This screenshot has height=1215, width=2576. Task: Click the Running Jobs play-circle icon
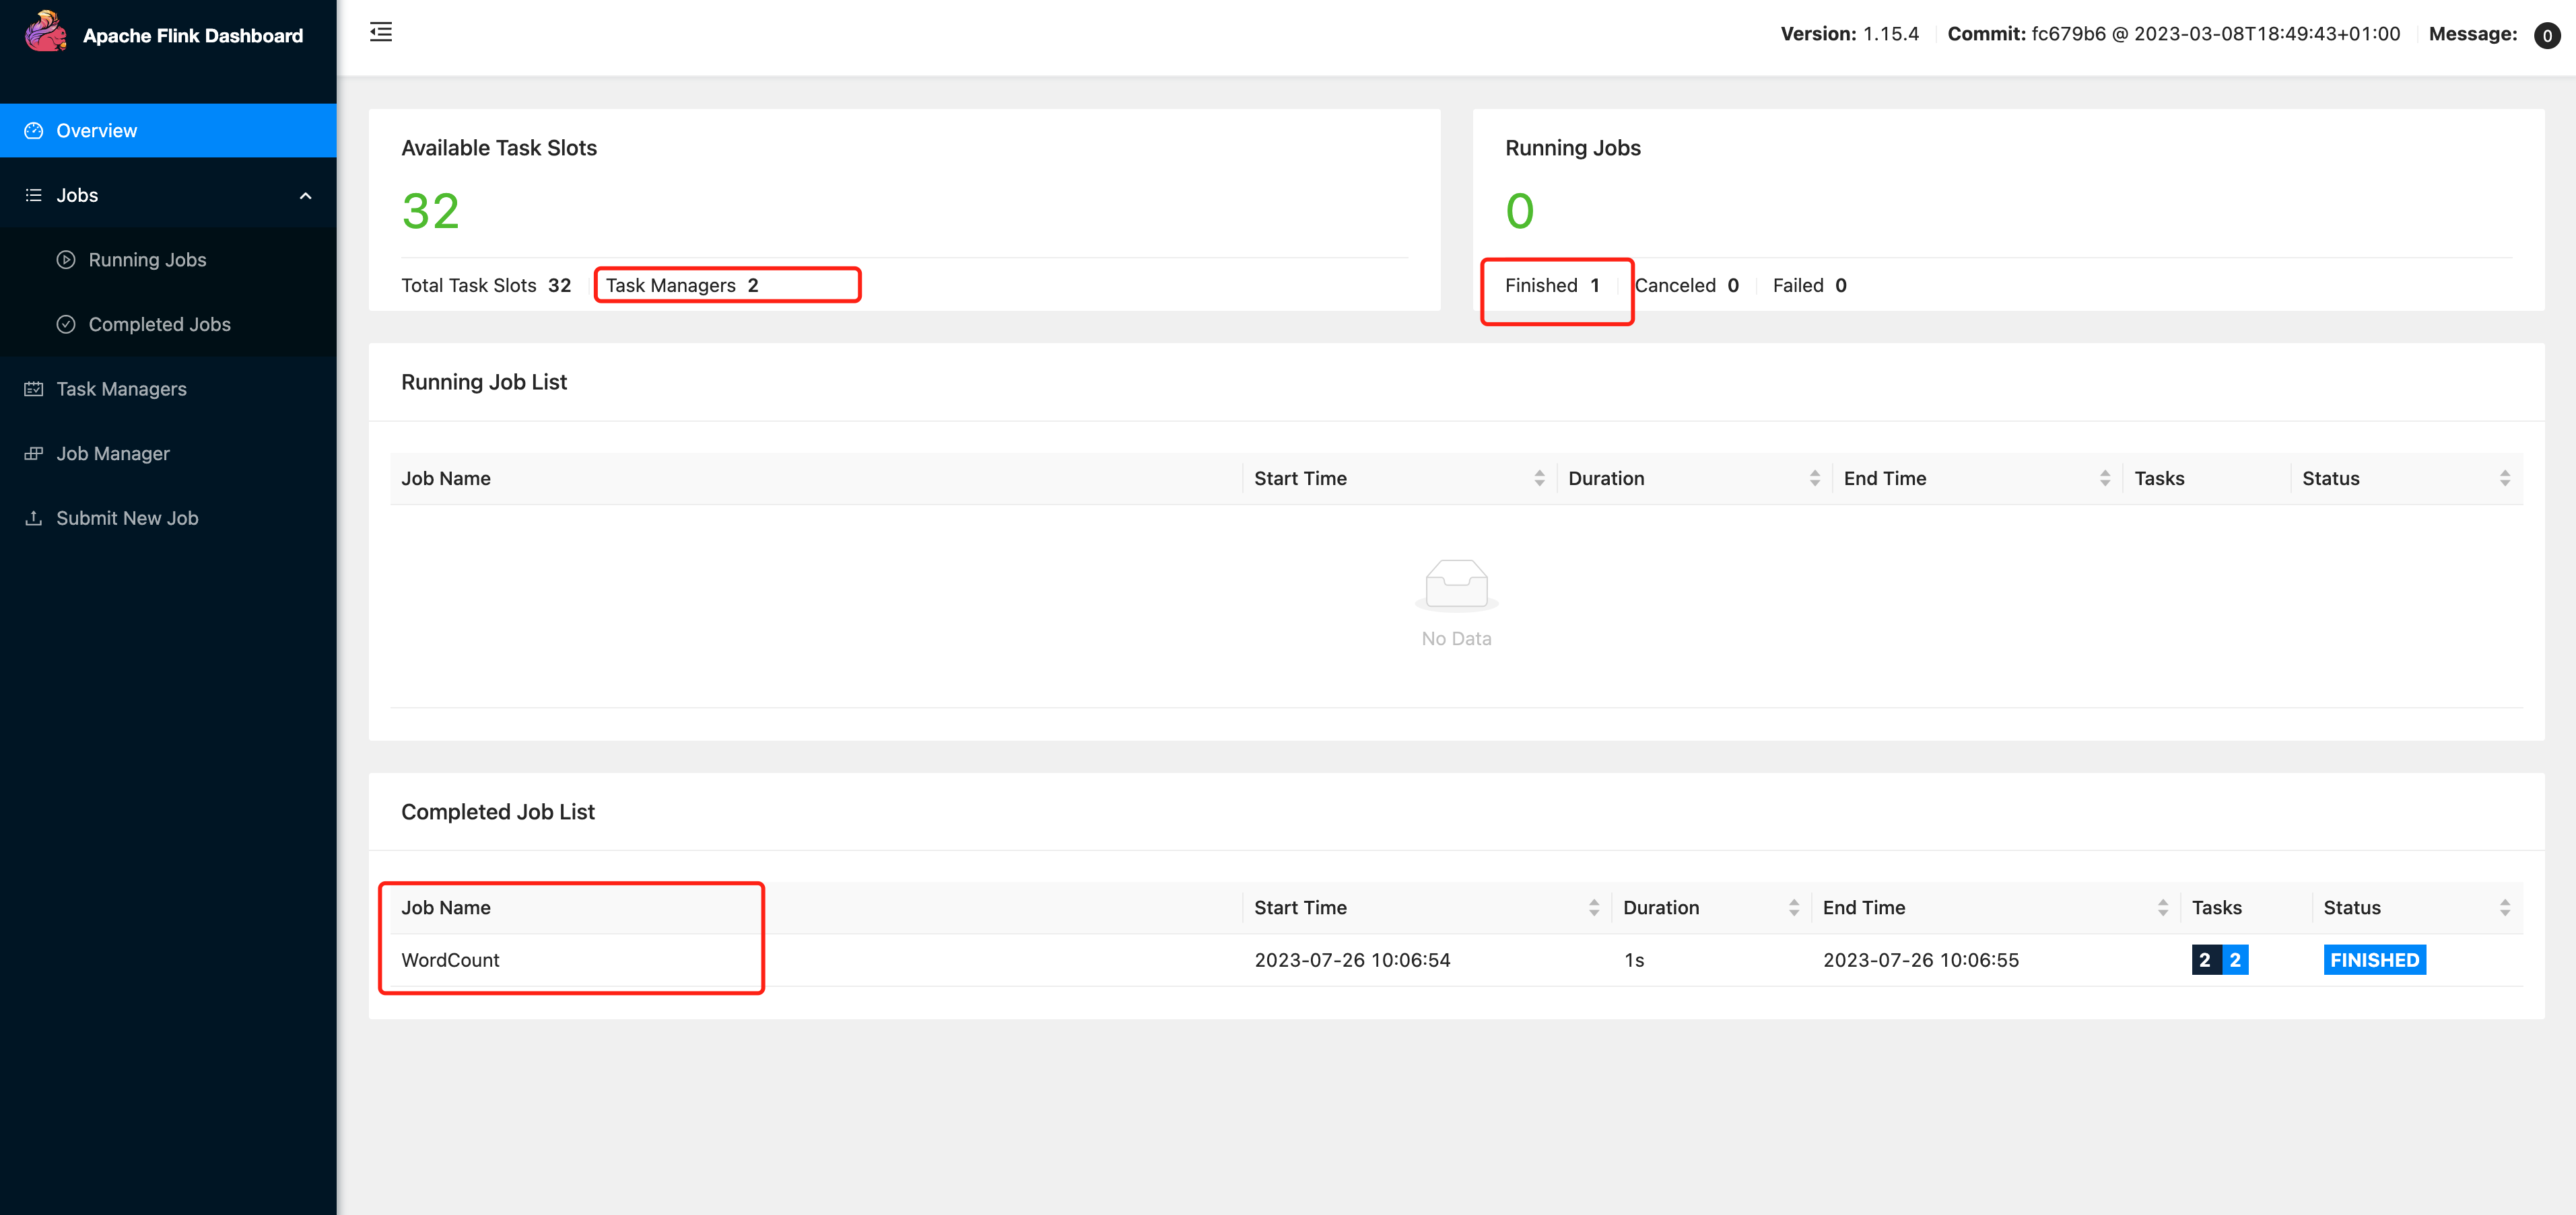click(66, 260)
